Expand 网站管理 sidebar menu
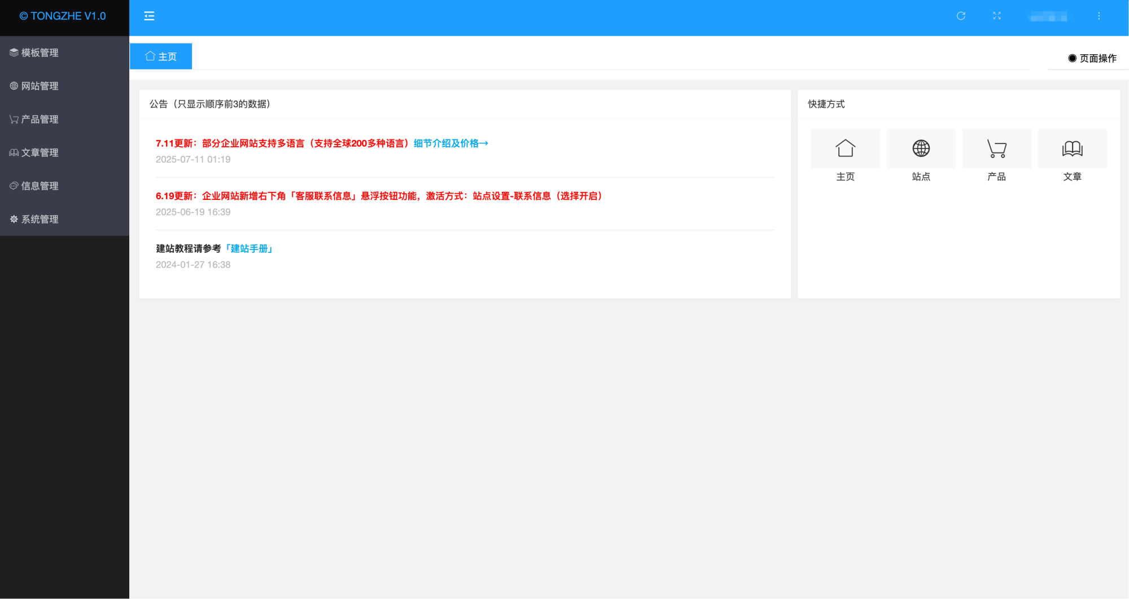Image resolution: width=1129 pixels, height=599 pixels. tap(64, 86)
